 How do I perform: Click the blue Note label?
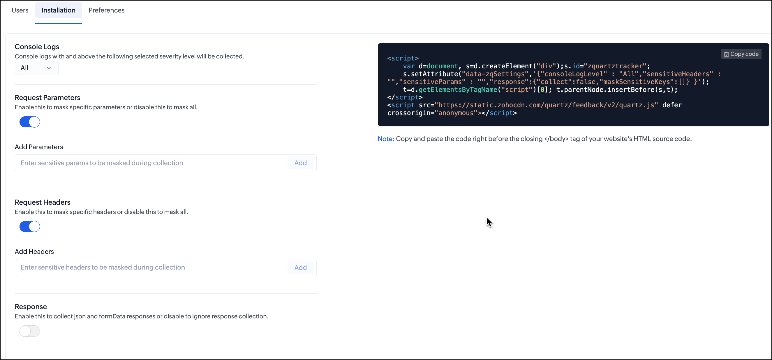[386, 139]
